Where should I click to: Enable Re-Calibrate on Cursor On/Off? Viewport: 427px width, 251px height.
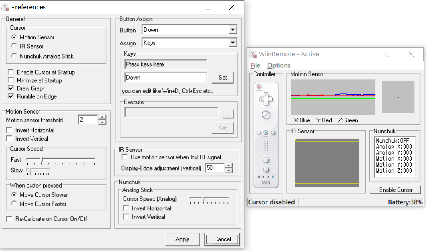[10, 219]
